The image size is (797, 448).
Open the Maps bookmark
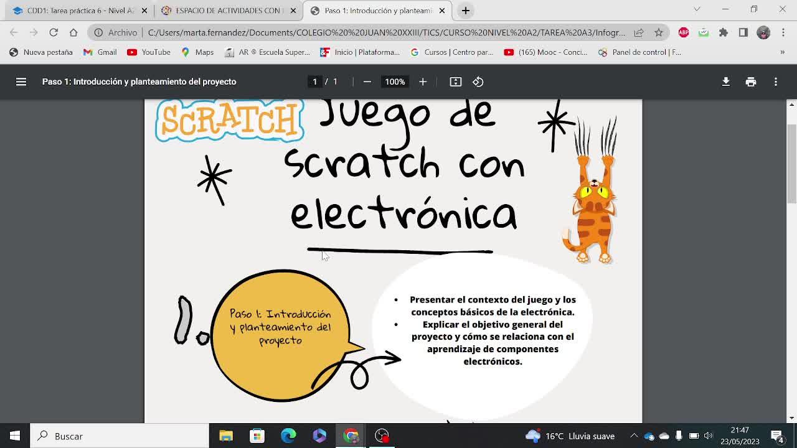coord(197,52)
